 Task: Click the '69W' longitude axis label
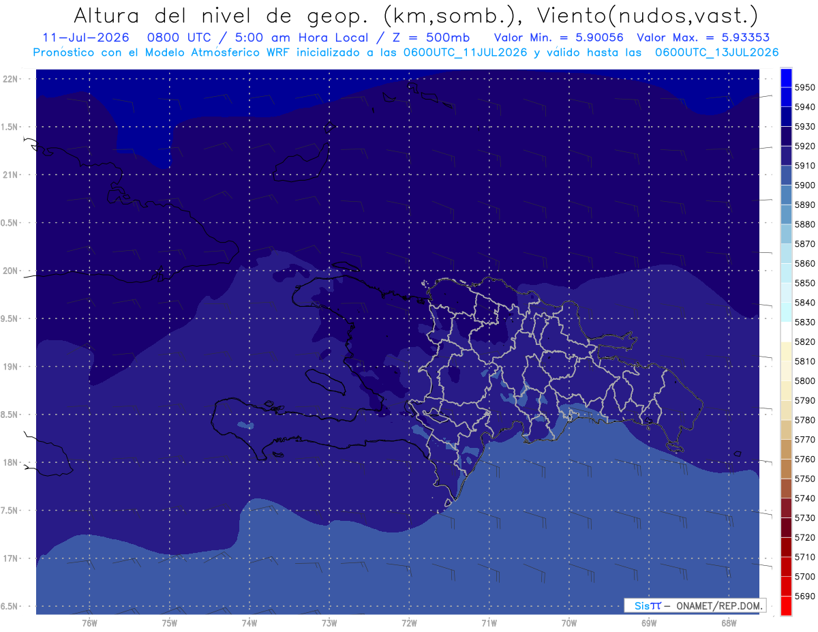click(x=649, y=623)
